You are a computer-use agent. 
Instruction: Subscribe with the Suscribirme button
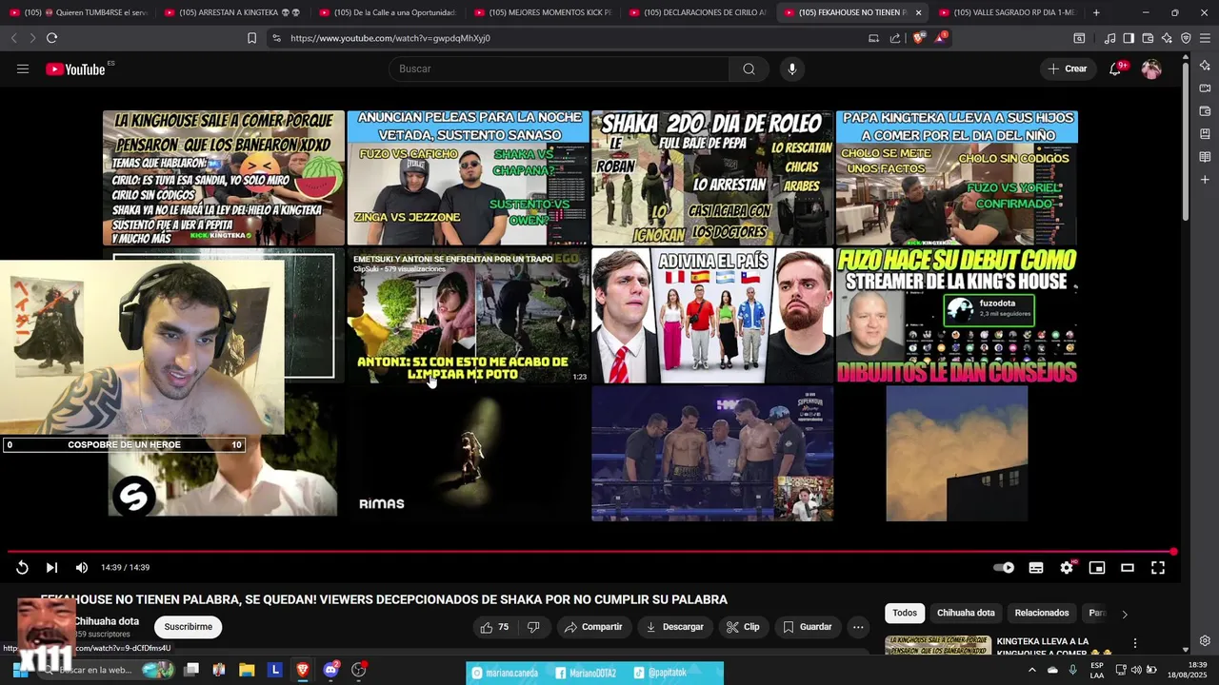point(189,627)
